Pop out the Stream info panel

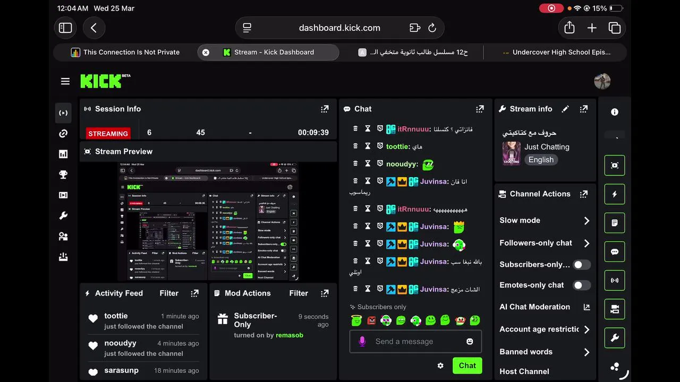click(584, 109)
